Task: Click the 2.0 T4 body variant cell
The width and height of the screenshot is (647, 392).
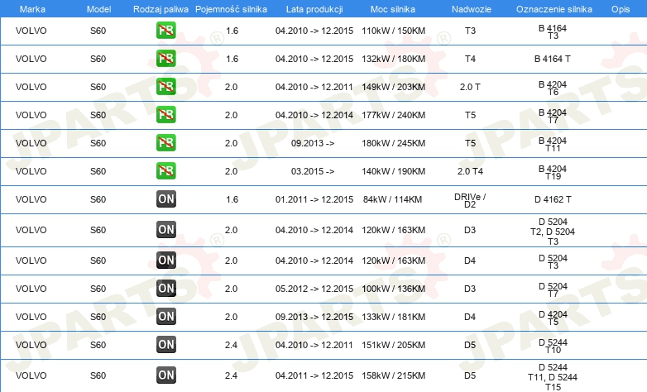Action: 470,171
